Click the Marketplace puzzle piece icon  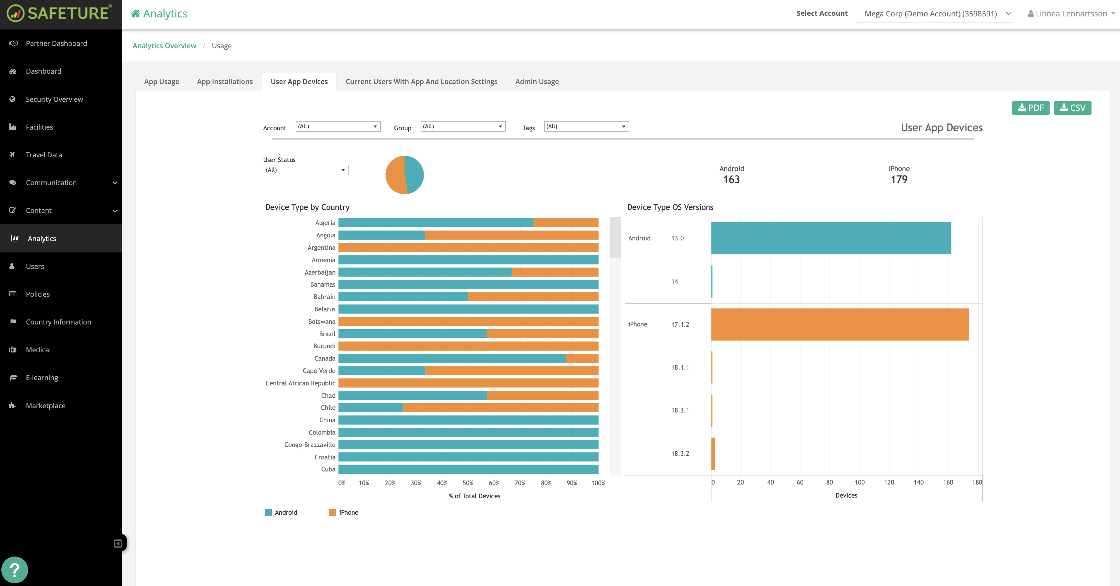13,405
